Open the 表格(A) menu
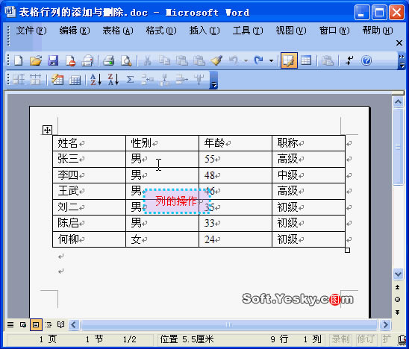This screenshot has width=409, height=349. pyautogui.click(x=118, y=31)
